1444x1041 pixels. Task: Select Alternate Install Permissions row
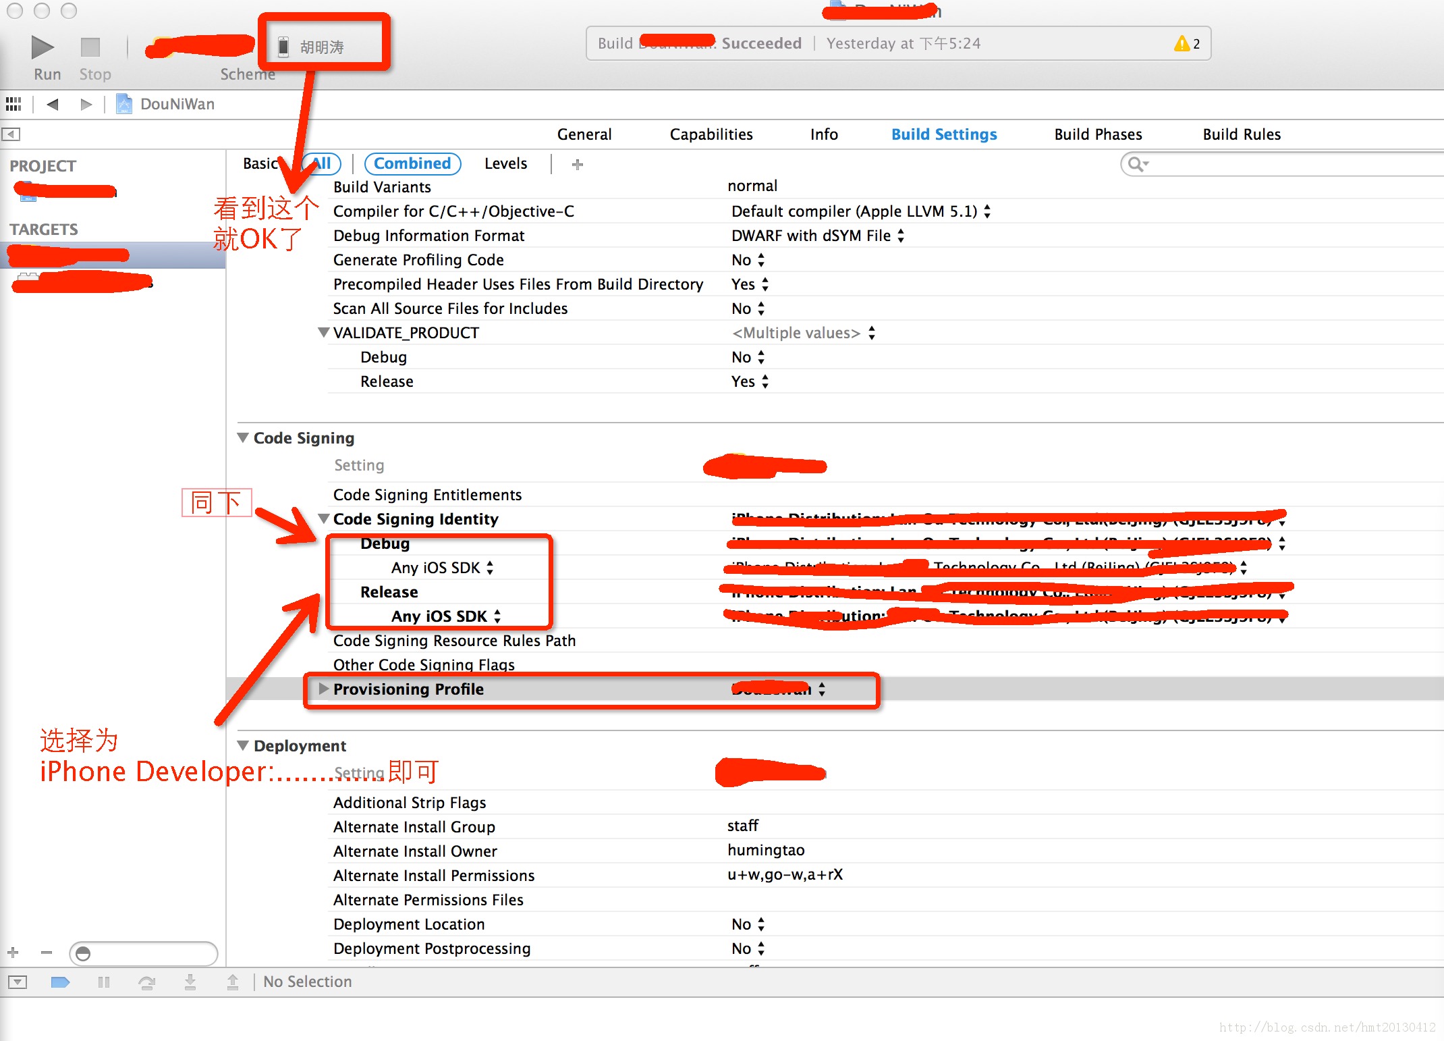tap(885, 876)
